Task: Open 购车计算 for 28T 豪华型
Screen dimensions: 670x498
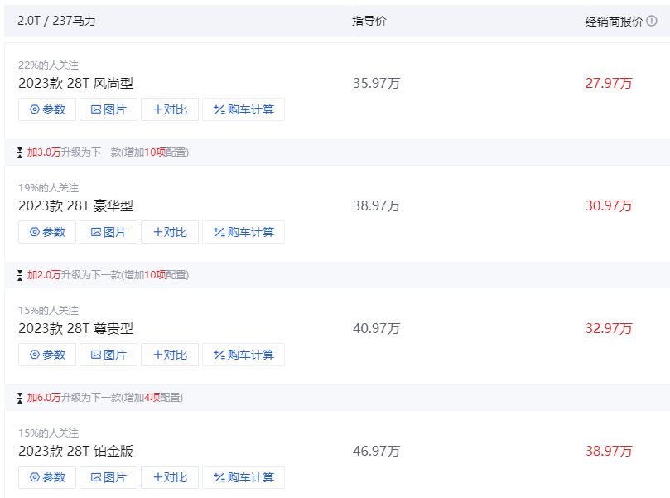Action: click(243, 232)
